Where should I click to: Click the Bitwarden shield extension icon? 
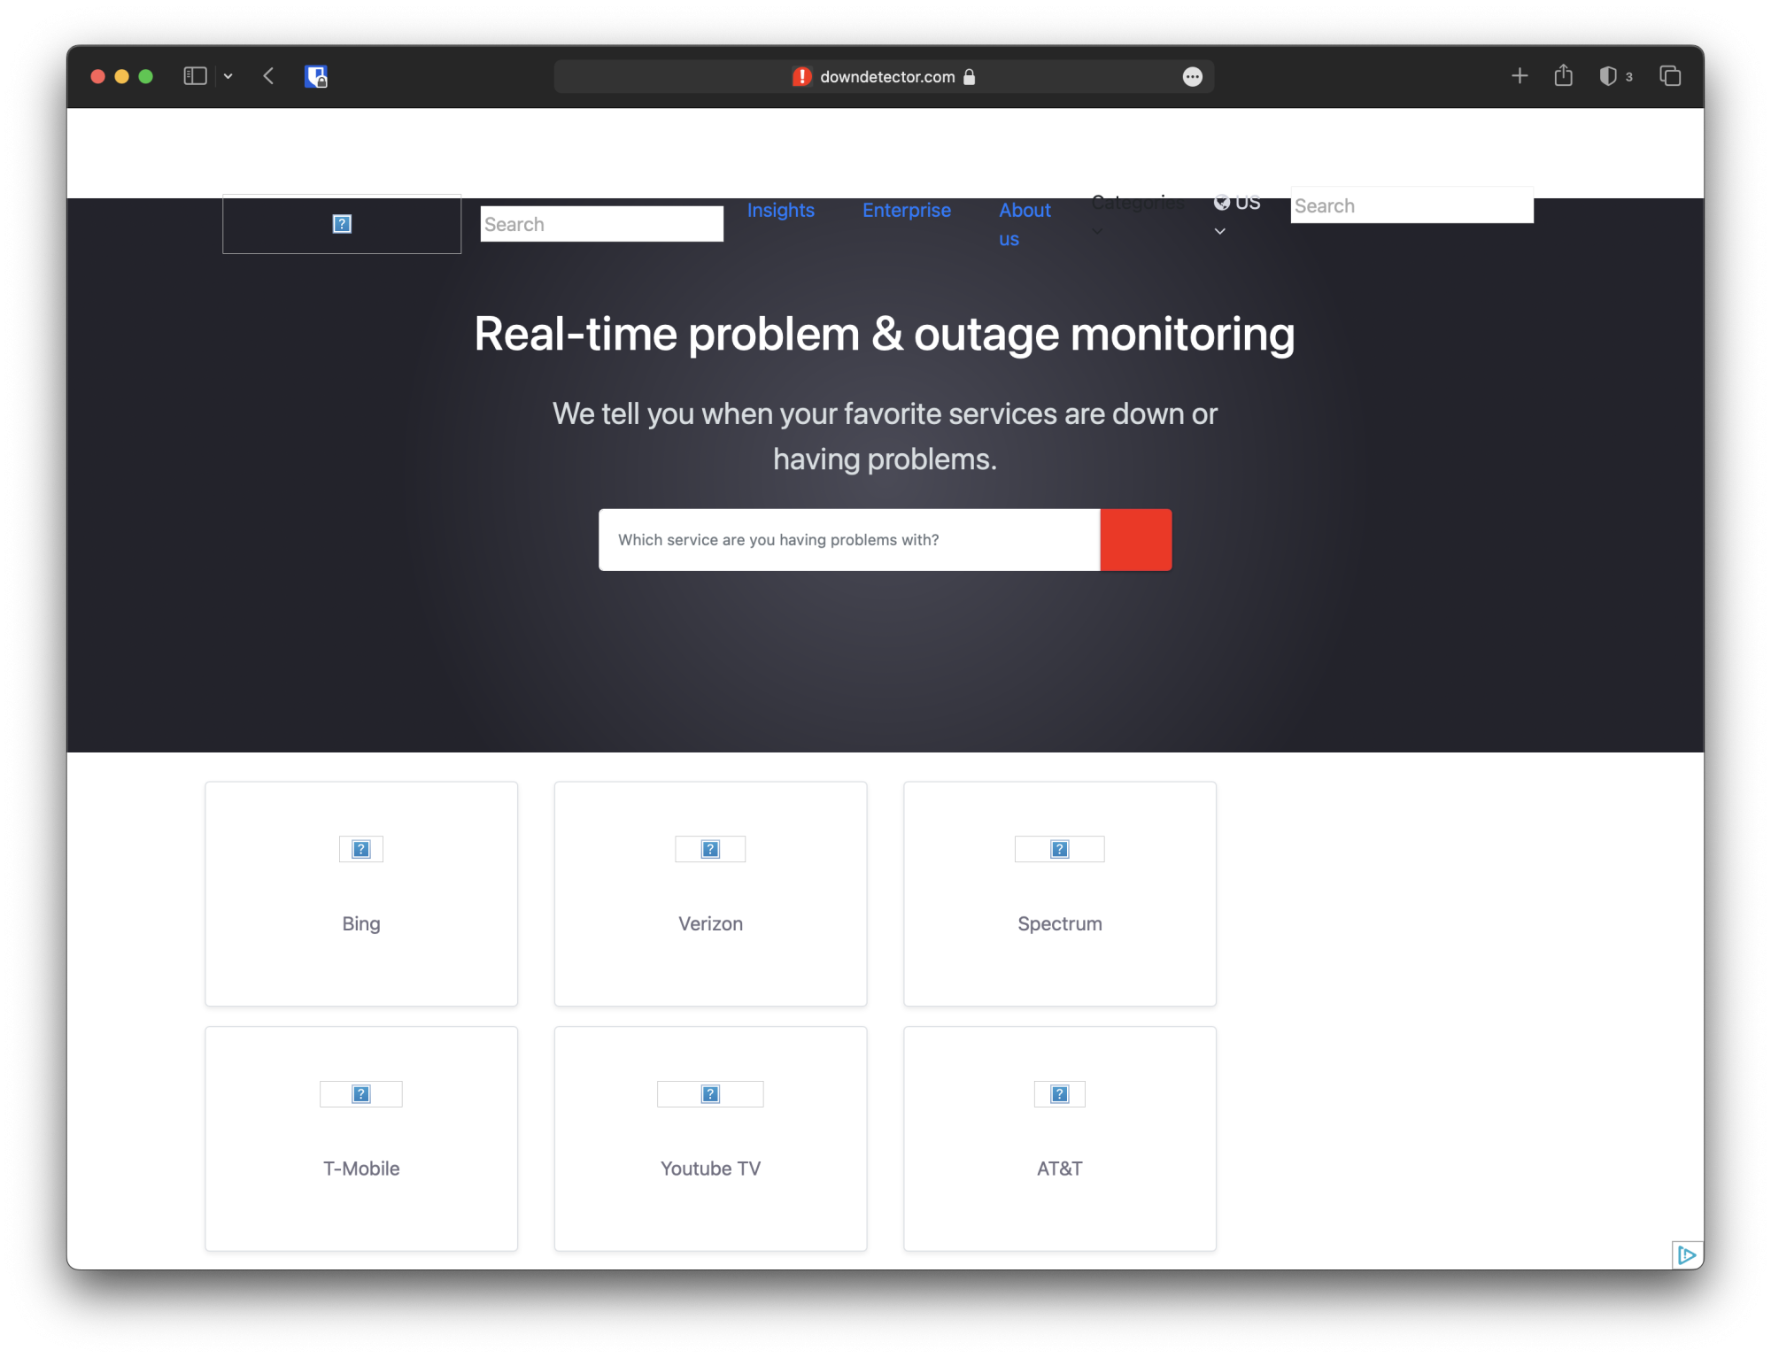pyautogui.click(x=316, y=77)
